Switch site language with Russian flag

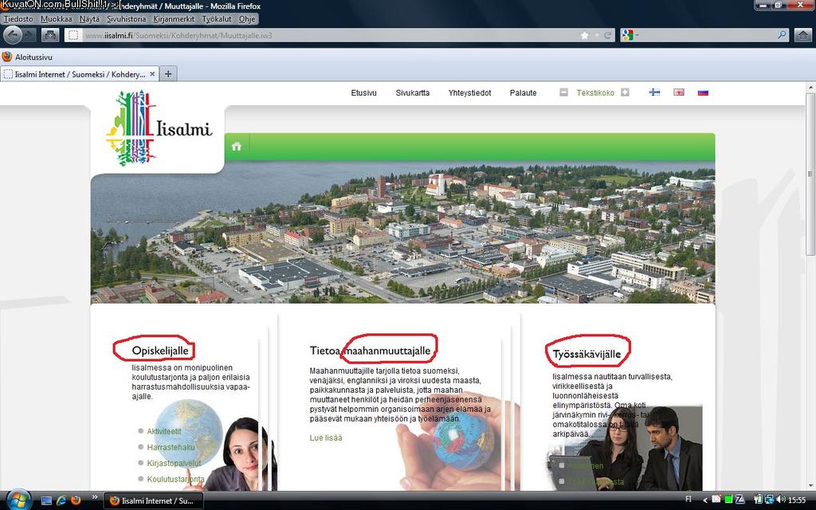(x=703, y=92)
